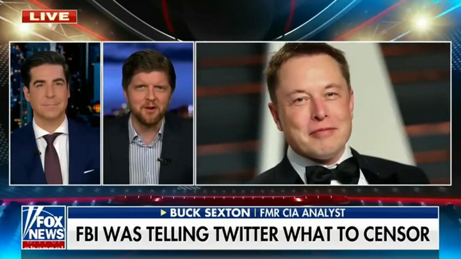Click the FMR CIA ANALYST title

[302, 212]
